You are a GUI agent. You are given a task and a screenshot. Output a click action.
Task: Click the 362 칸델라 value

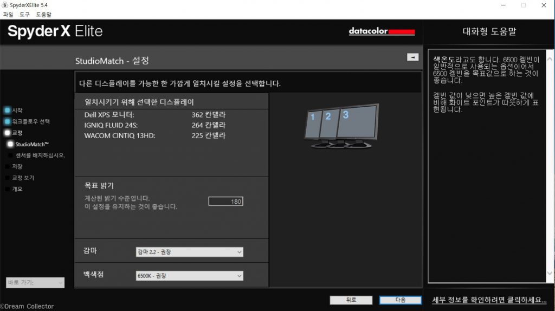pyautogui.click(x=209, y=115)
